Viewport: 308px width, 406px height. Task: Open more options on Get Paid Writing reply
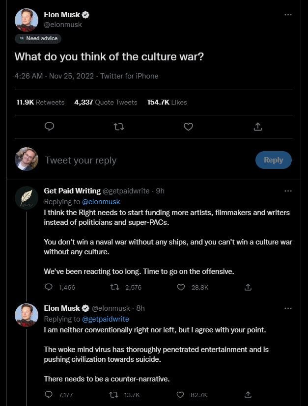coord(288,191)
